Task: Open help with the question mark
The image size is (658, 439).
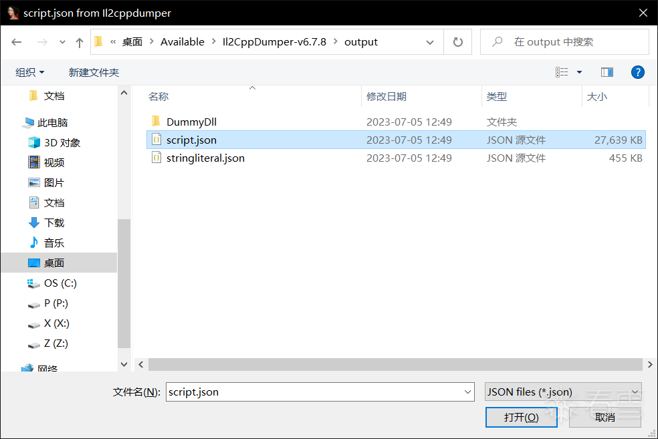Action: pos(637,72)
